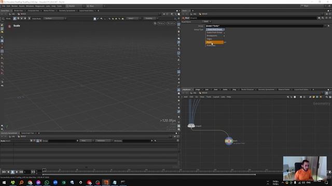This screenshot has height=186, width=332.
Task: Open the Go menu in network editor
Action: [x=197, y=97]
